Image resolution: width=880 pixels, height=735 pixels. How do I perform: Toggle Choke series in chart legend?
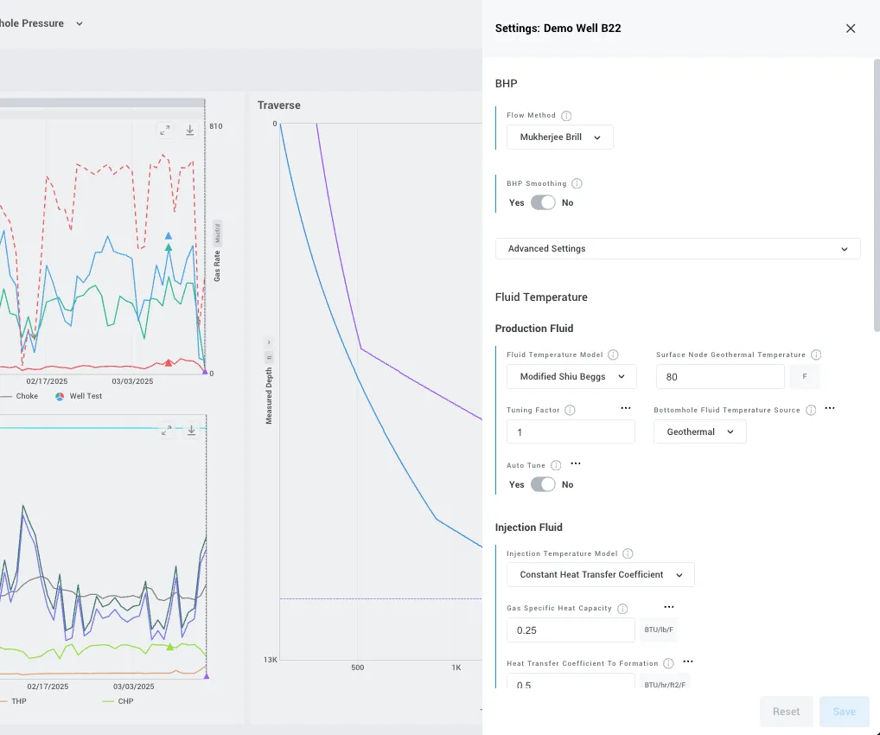point(20,396)
